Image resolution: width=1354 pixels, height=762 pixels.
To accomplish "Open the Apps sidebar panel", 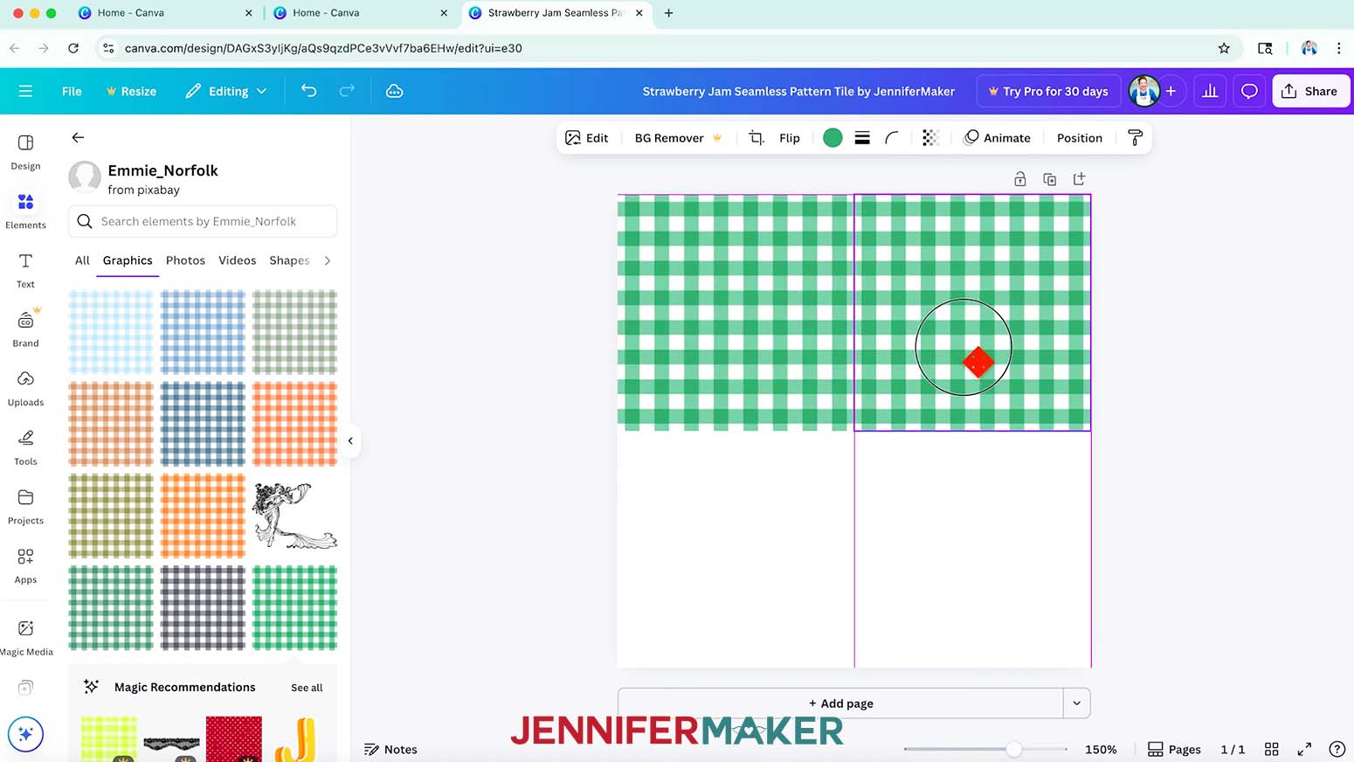I will click(25, 565).
